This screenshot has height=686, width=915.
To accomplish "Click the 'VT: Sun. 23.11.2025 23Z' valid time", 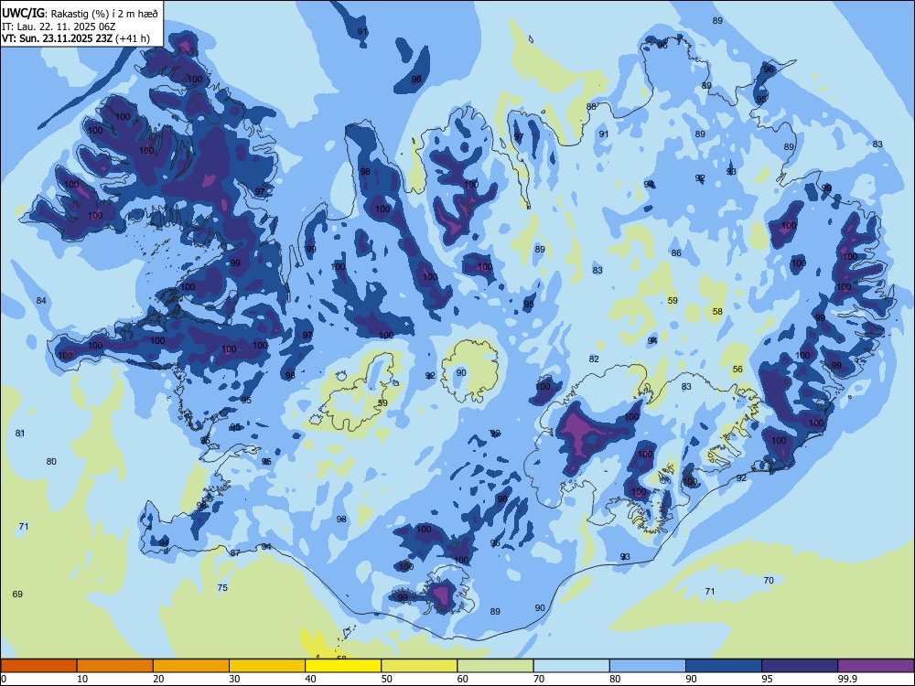I will pyautogui.click(x=57, y=38).
